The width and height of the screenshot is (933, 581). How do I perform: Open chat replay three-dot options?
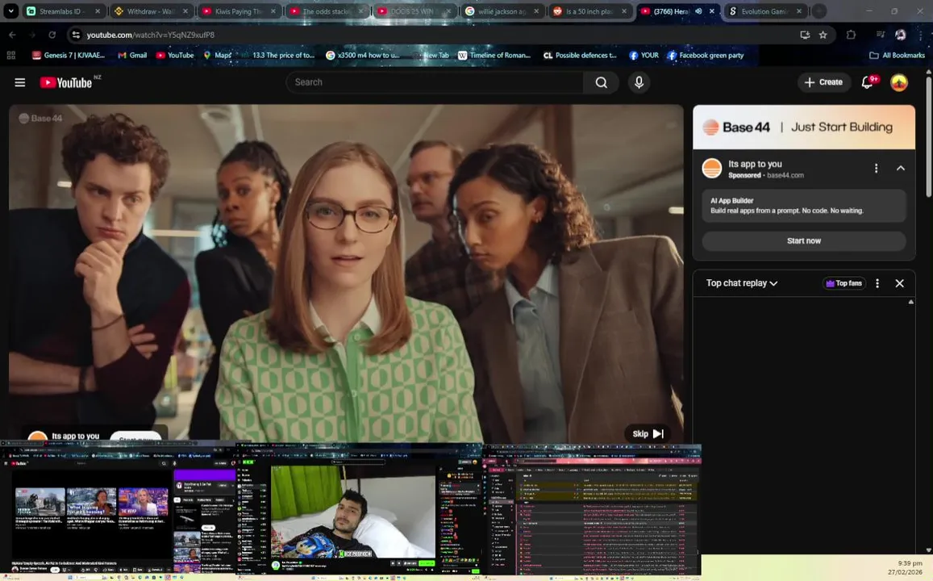[x=877, y=283]
